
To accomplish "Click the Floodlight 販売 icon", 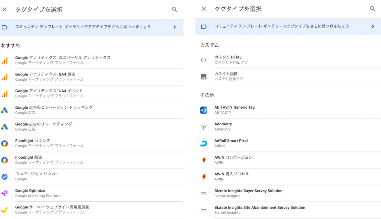I will coord(4,160).
